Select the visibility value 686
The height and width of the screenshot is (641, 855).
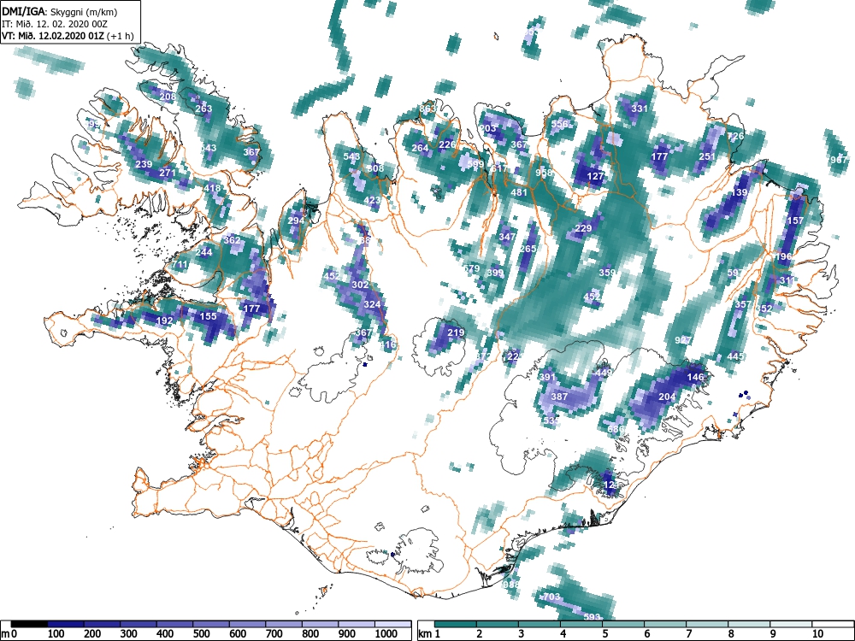616,429
